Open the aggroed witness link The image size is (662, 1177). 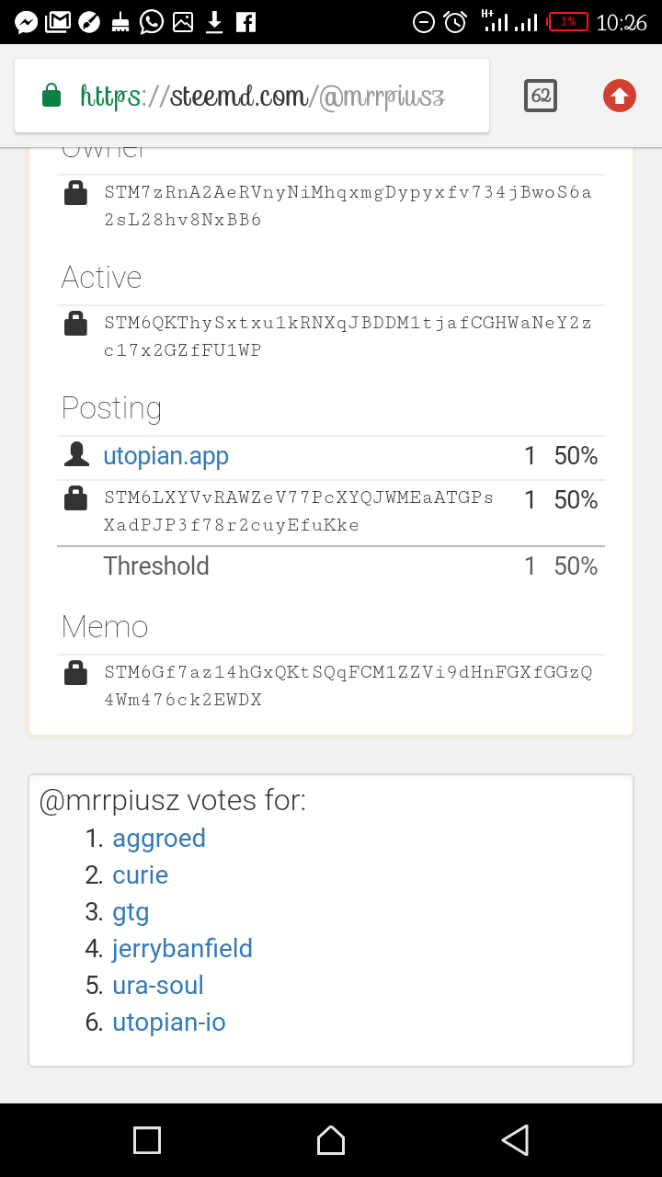[x=159, y=839]
